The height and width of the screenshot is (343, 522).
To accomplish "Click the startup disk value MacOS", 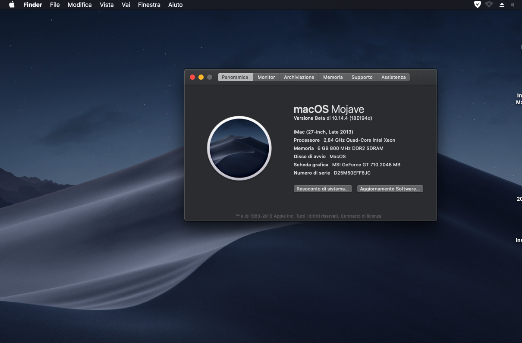I will click(x=338, y=156).
